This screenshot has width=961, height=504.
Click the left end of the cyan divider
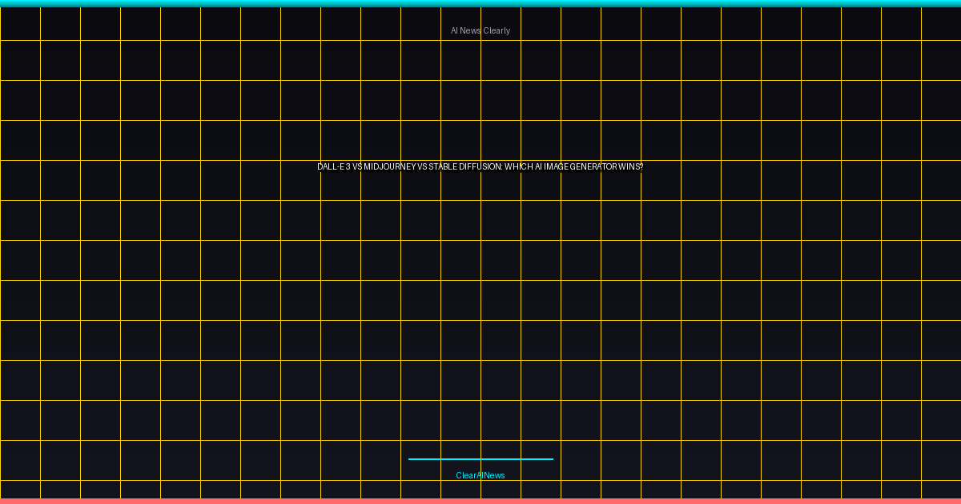click(x=412, y=459)
